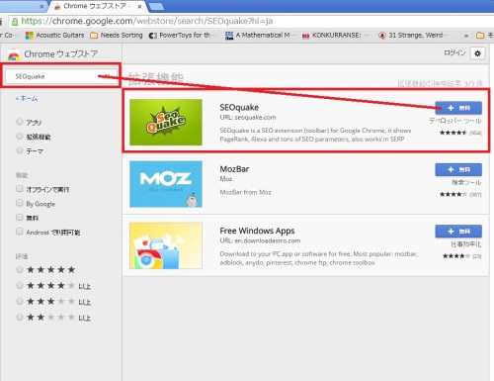Enable the By Google checkbox
This screenshot has height=381, width=494.
coord(20,203)
